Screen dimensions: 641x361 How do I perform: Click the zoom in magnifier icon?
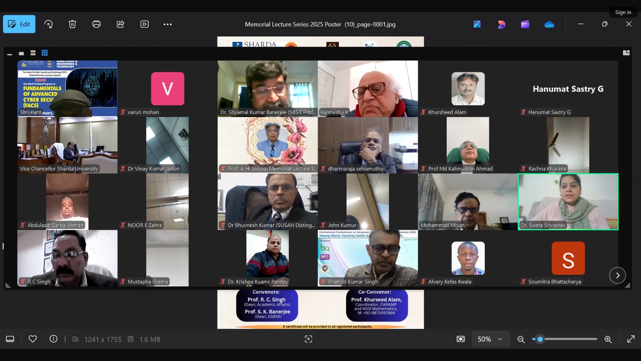(x=608, y=339)
